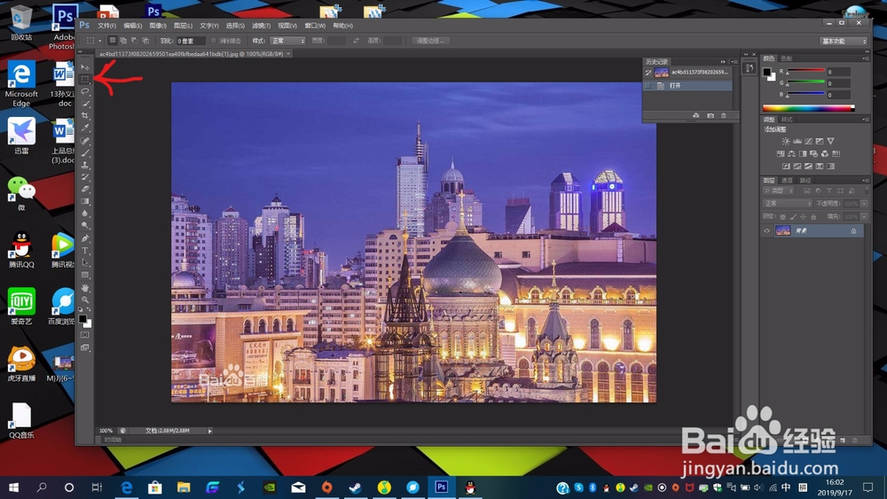Select the Dodge tool
The width and height of the screenshot is (887, 499).
pos(85,225)
